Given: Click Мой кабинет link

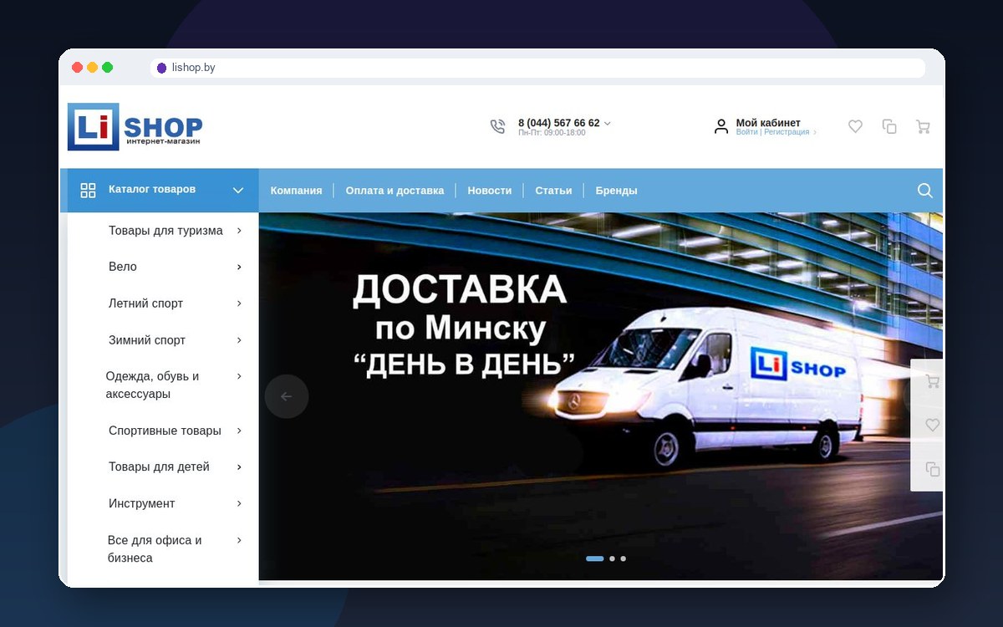Looking at the screenshot, I should pyautogui.click(x=768, y=123).
